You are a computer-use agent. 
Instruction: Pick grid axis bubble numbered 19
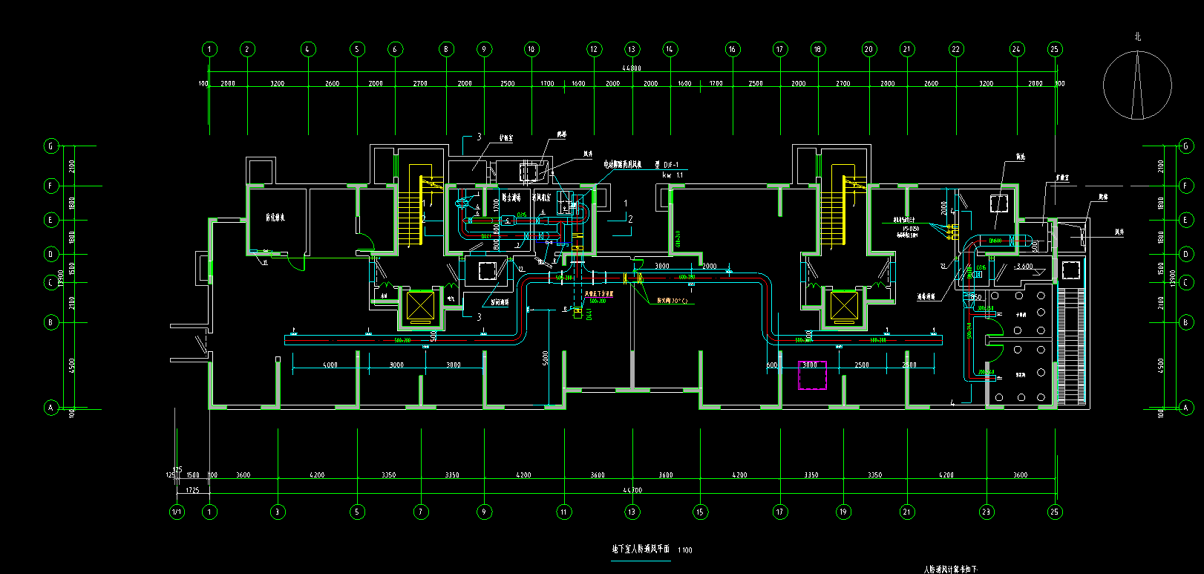click(x=843, y=512)
